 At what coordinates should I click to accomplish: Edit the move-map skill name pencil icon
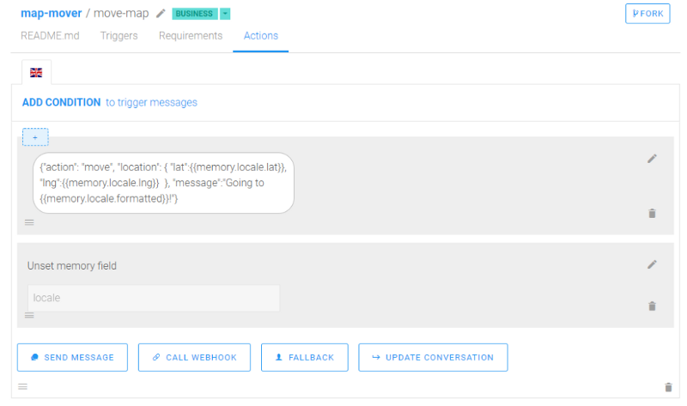[161, 14]
